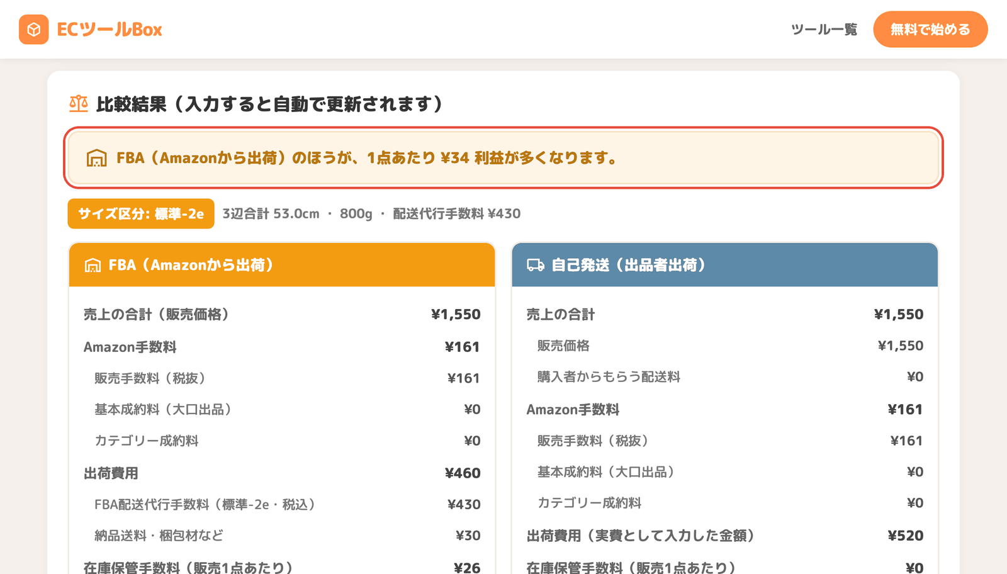Image resolution: width=1007 pixels, height=574 pixels.
Task: Select the ¥30 納品送料 value
Action: [x=468, y=536]
